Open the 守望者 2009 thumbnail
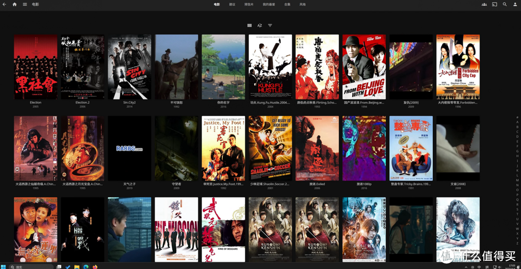 177,148
